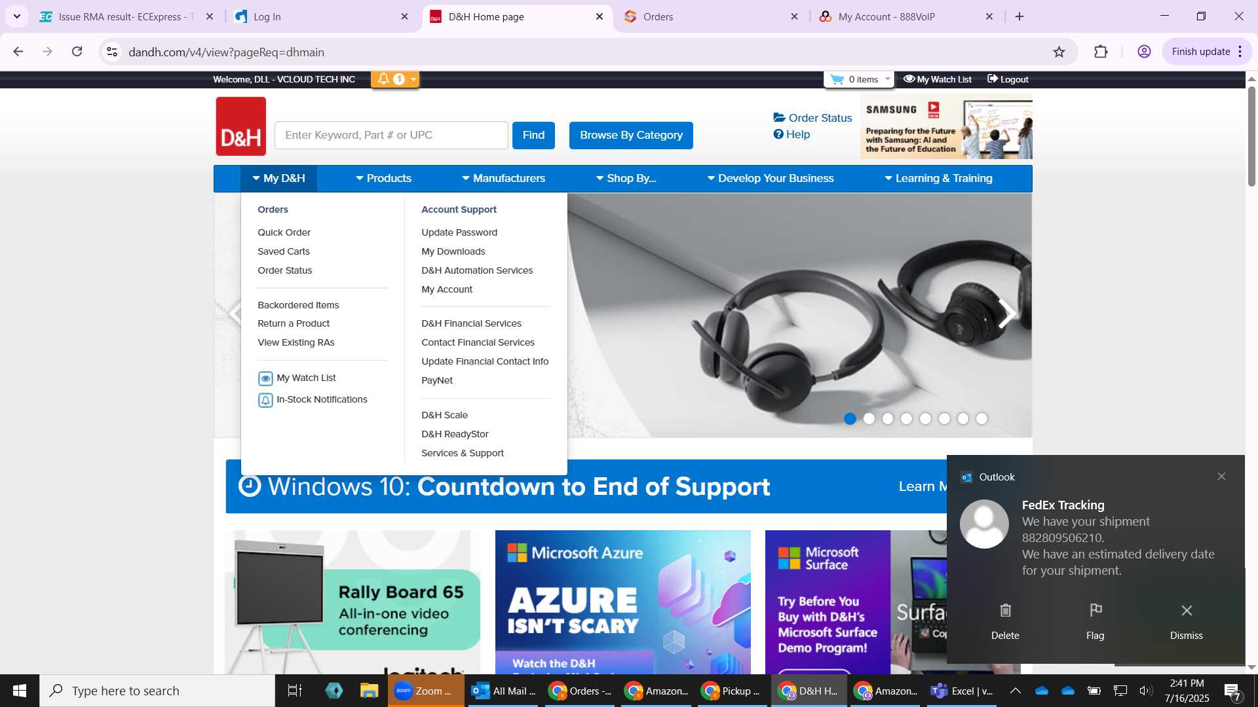1258x707 pixels.
Task: Open Chrome tab search dropdown
Action: click(17, 16)
